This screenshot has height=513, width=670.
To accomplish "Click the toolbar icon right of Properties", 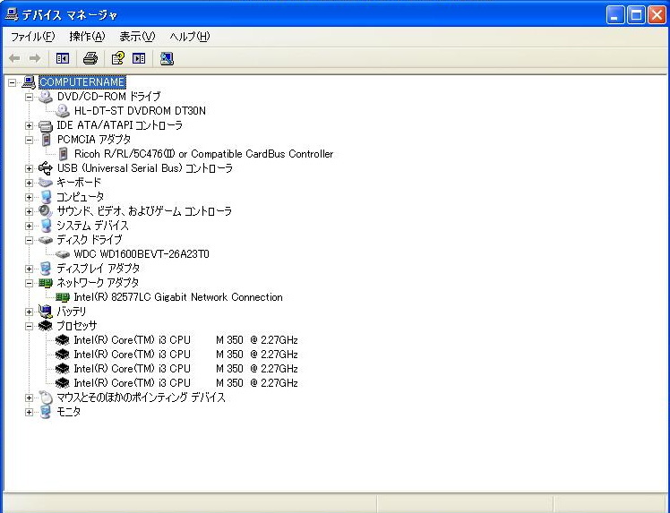I will point(139,58).
